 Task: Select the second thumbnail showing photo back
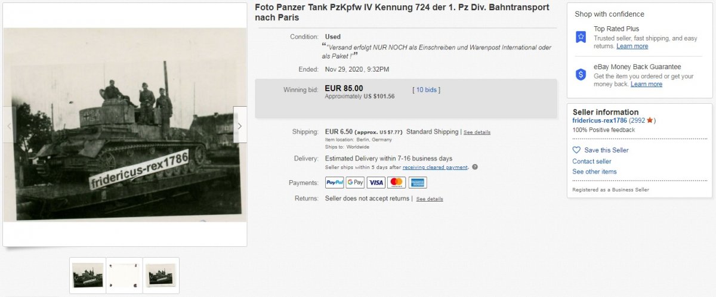tap(124, 275)
